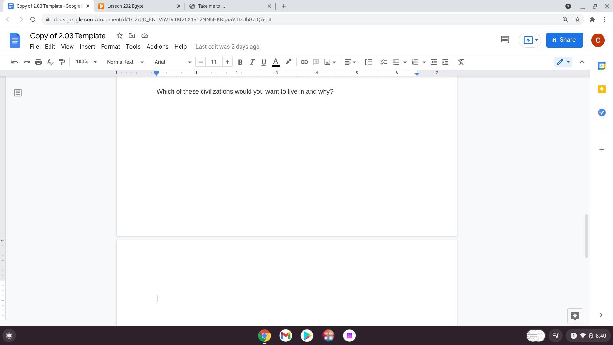This screenshot has width=613, height=345.
Task: Toggle underline formatting
Action: pos(264,62)
